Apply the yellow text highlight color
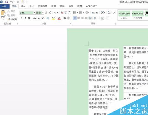The width and height of the screenshot is (148, 115). pos(53,18)
